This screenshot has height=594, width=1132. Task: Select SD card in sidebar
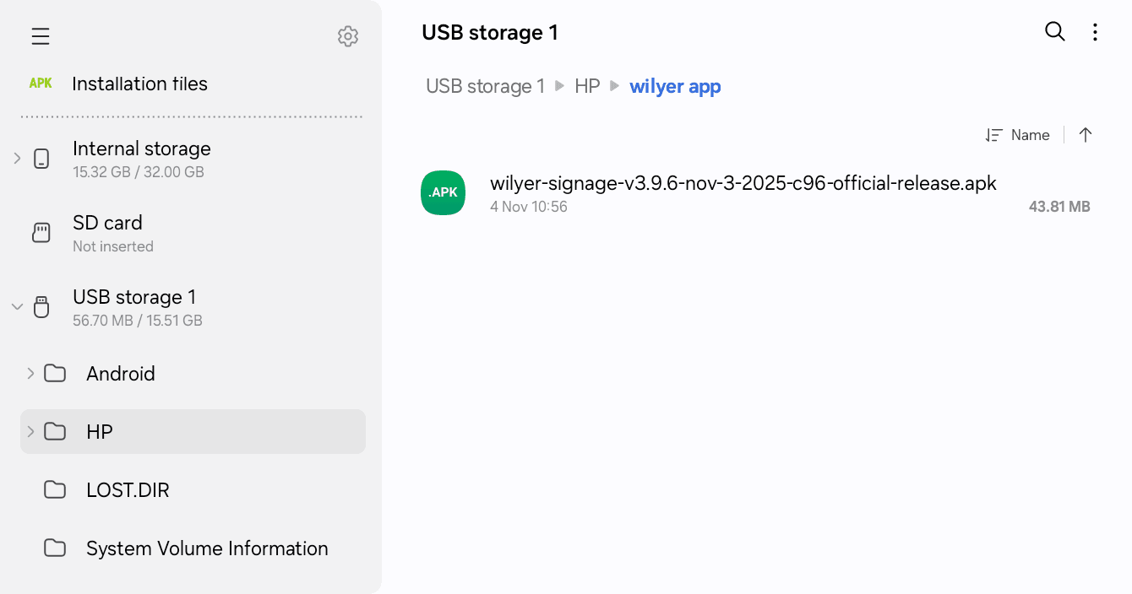pyautogui.click(x=107, y=232)
